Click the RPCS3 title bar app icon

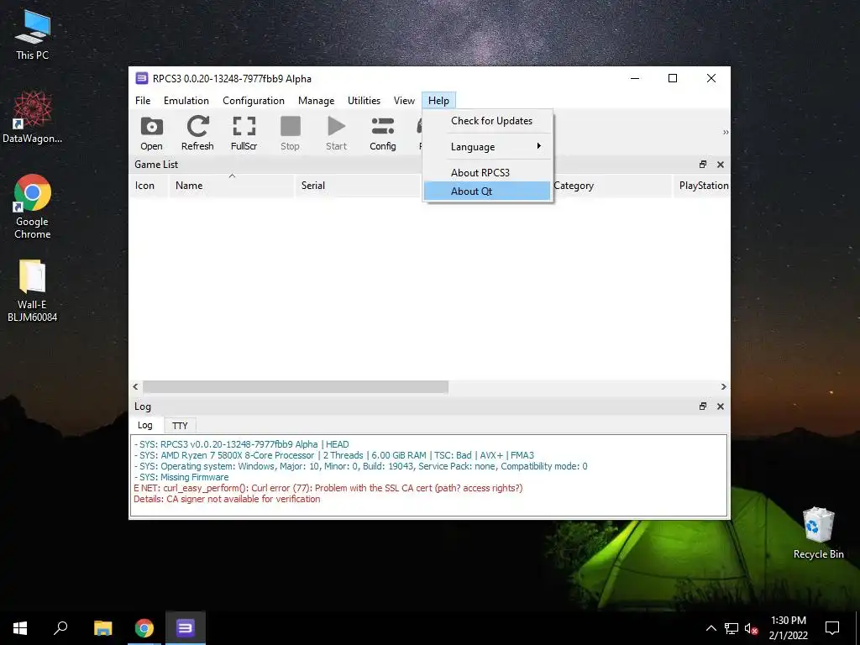click(x=141, y=78)
